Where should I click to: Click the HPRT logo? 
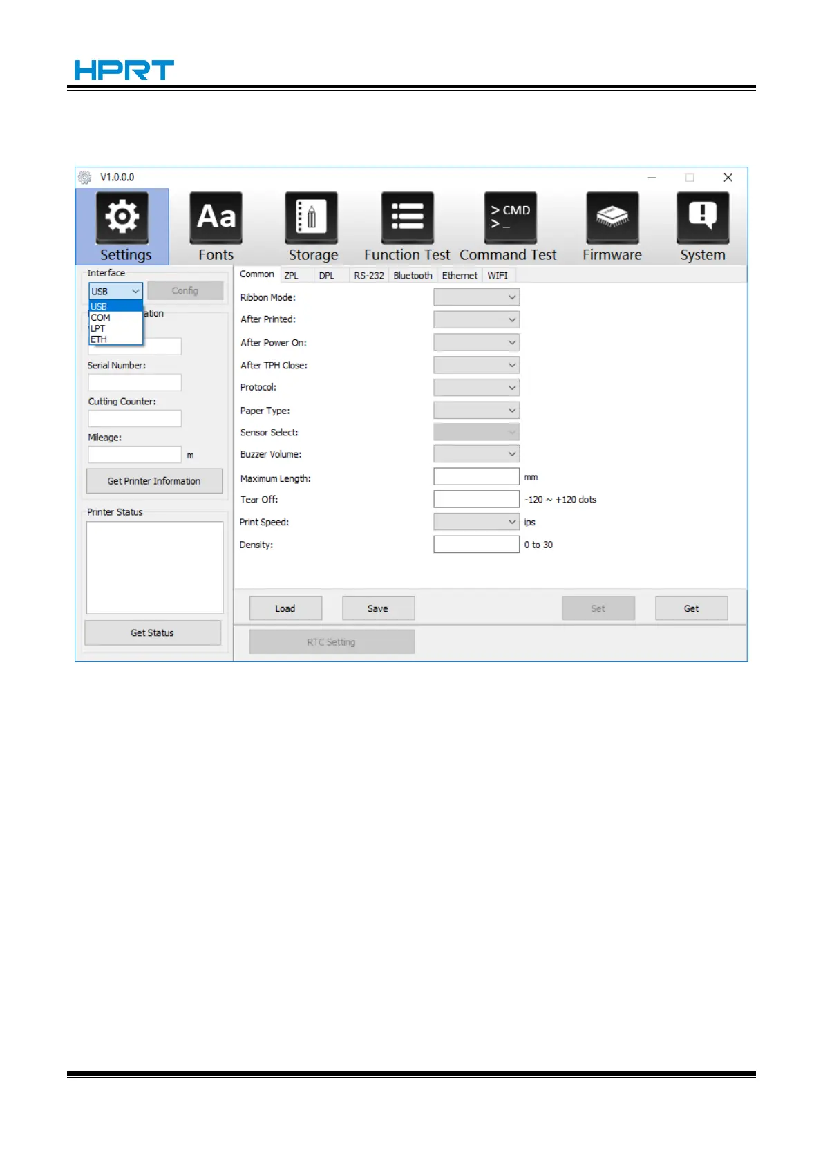click(x=124, y=71)
